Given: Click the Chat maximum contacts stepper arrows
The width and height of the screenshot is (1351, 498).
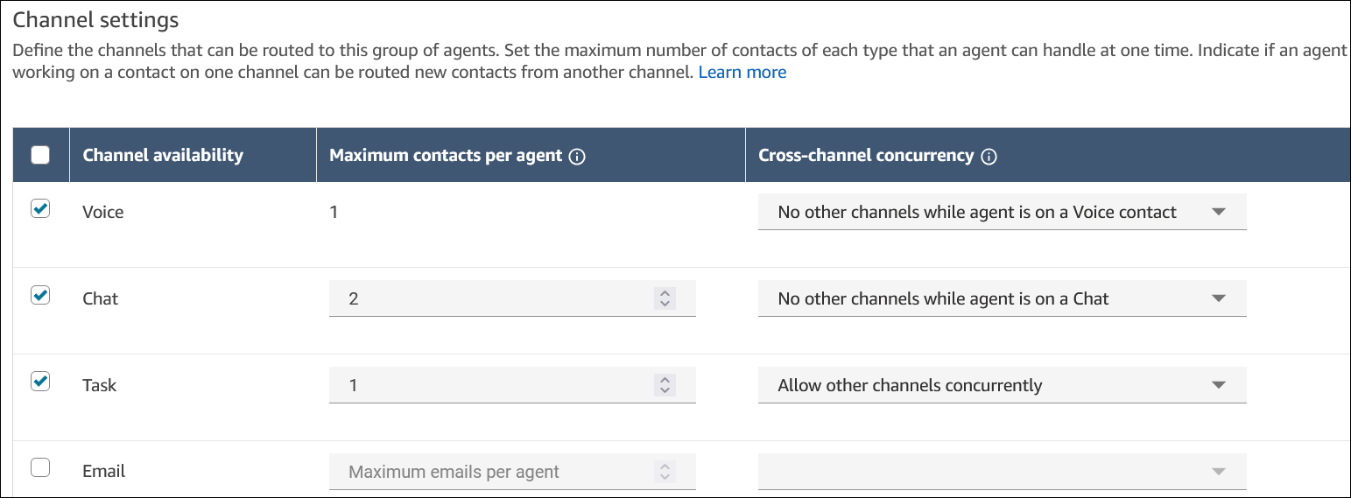Looking at the screenshot, I should tap(665, 298).
